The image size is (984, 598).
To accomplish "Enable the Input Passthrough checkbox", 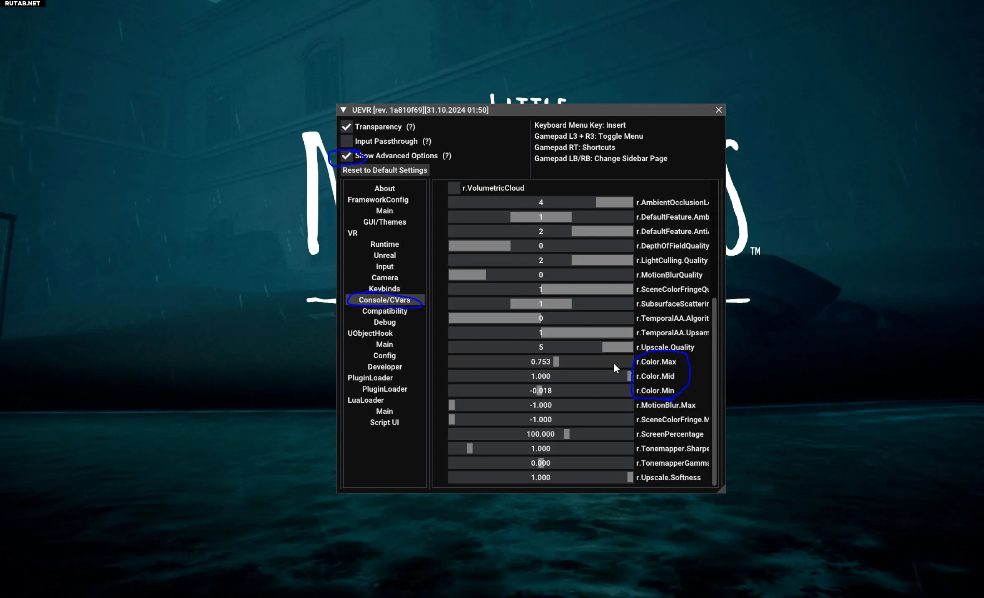I will (x=346, y=141).
